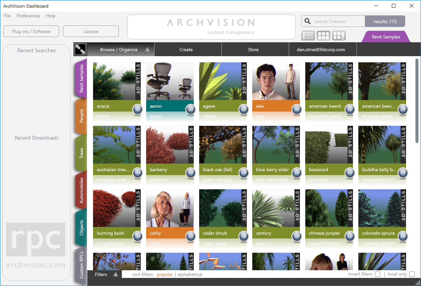
Task: Open the License dialog
Action: 91,31
